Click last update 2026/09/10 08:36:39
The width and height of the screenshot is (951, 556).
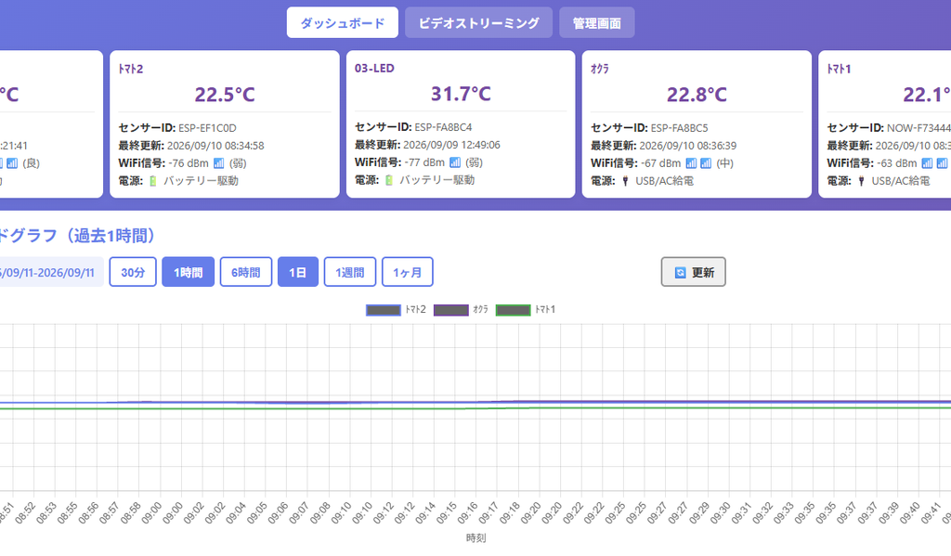(688, 146)
